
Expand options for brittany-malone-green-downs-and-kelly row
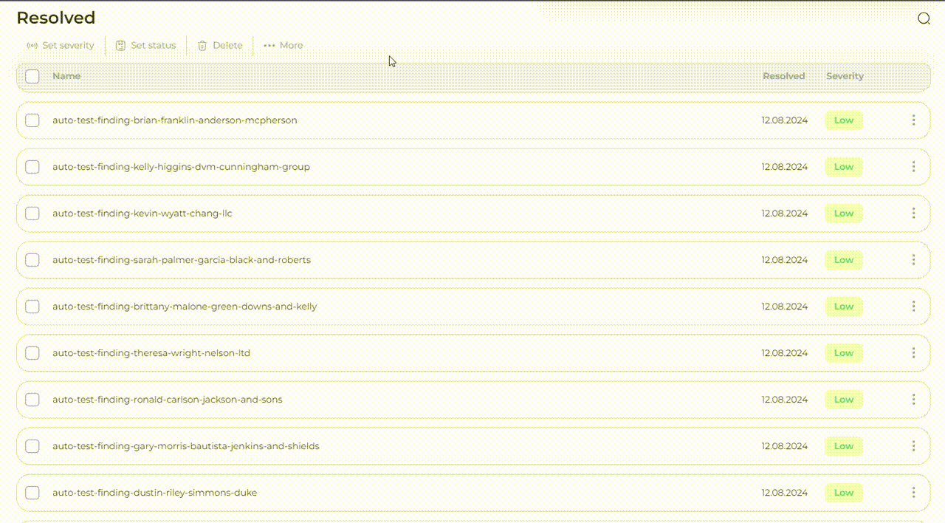point(913,307)
